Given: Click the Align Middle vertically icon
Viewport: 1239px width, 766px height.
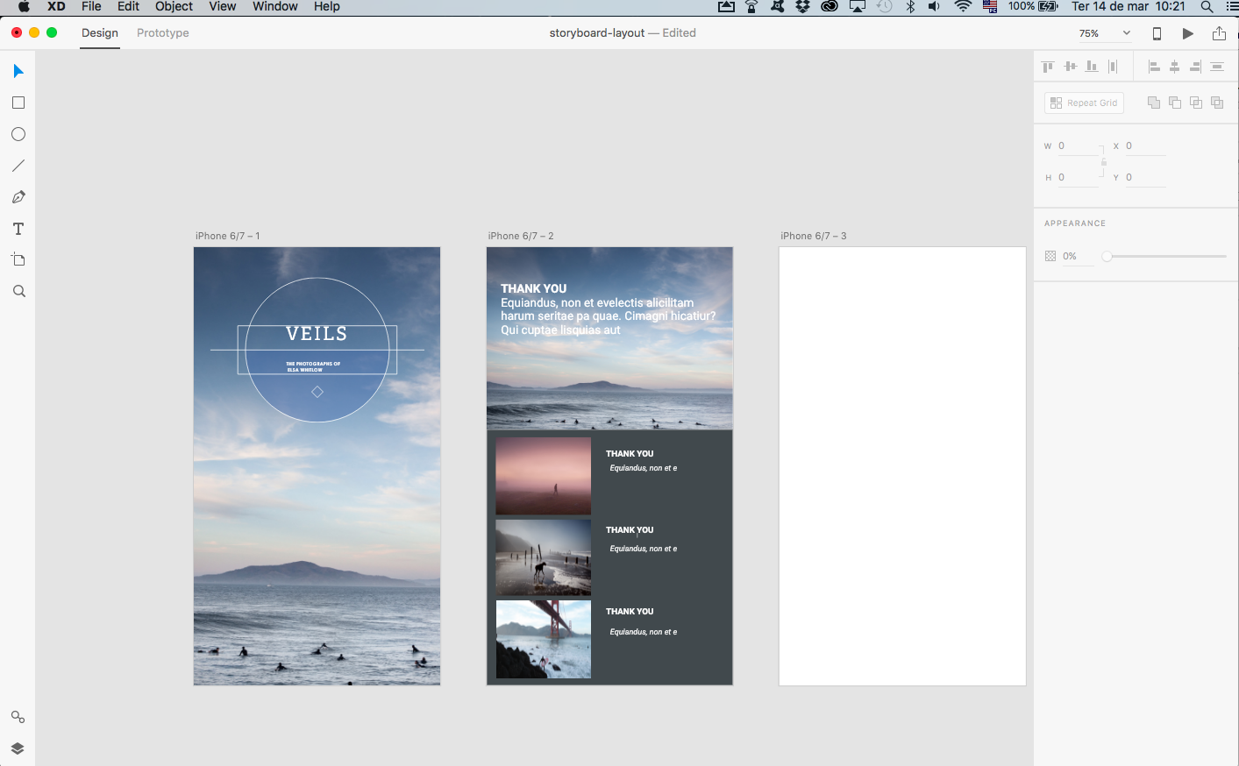Looking at the screenshot, I should (1071, 67).
